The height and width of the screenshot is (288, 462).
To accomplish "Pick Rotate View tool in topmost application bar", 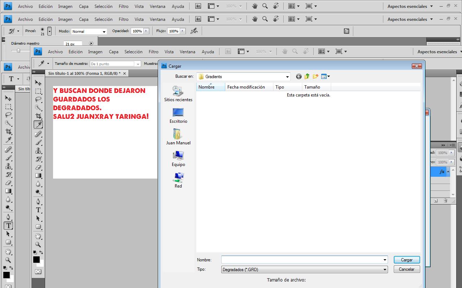I will [276, 6].
